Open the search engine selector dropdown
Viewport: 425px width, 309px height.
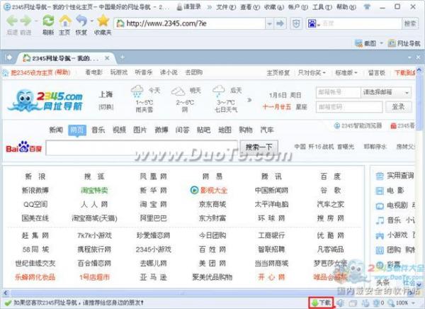pyautogui.click(x=319, y=25)
